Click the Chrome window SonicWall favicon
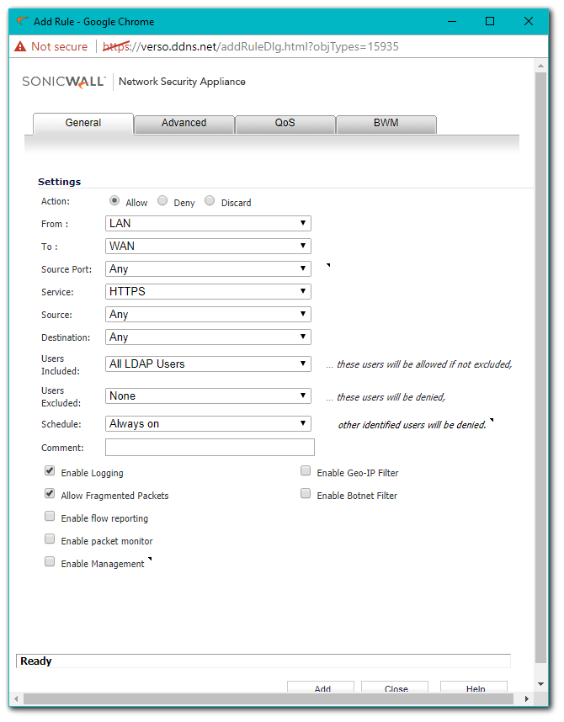564x722 pixels. [23, 21]
